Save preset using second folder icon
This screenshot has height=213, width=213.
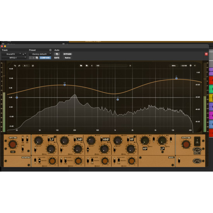86,65
